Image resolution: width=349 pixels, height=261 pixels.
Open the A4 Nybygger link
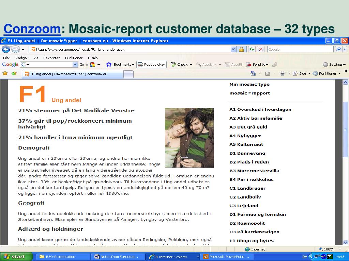coord(245,136)
